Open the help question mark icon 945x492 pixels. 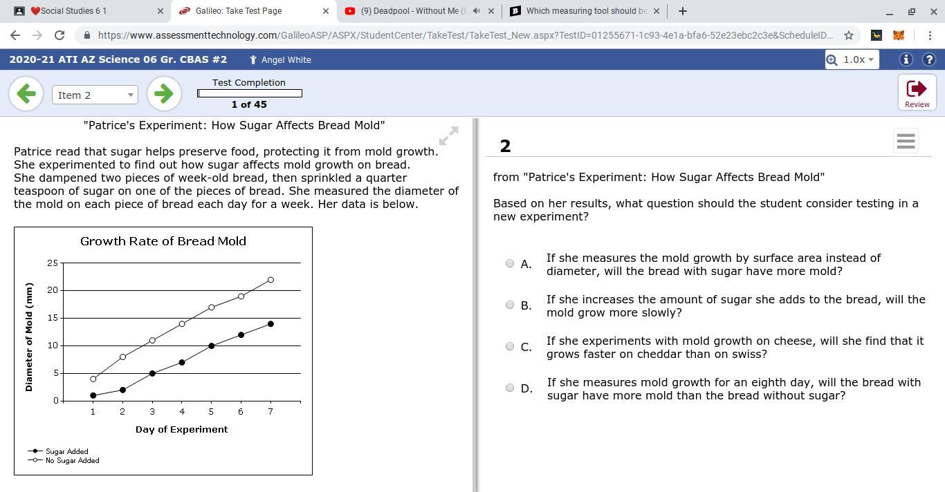929,59
